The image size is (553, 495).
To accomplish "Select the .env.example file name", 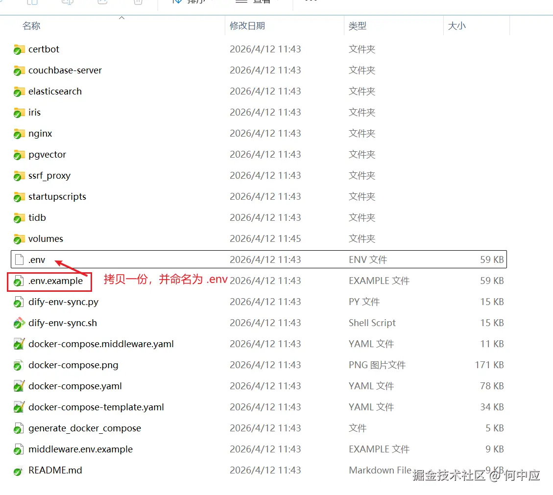I will tap(55, 281).
